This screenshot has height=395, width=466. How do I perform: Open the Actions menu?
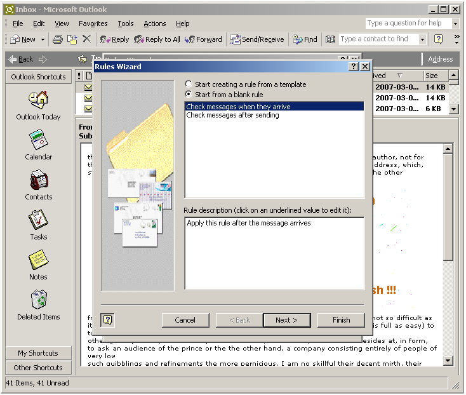click(155, 23)
